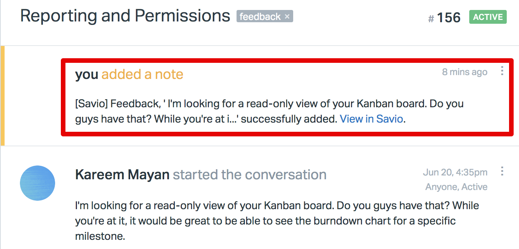Click the 'started the conversation' label

click(250, 175)
